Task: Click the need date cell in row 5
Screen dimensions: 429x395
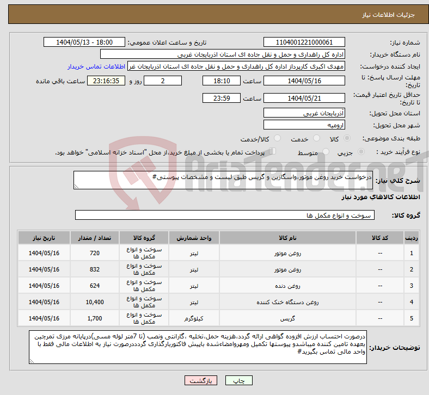Action: coord(44,318)
